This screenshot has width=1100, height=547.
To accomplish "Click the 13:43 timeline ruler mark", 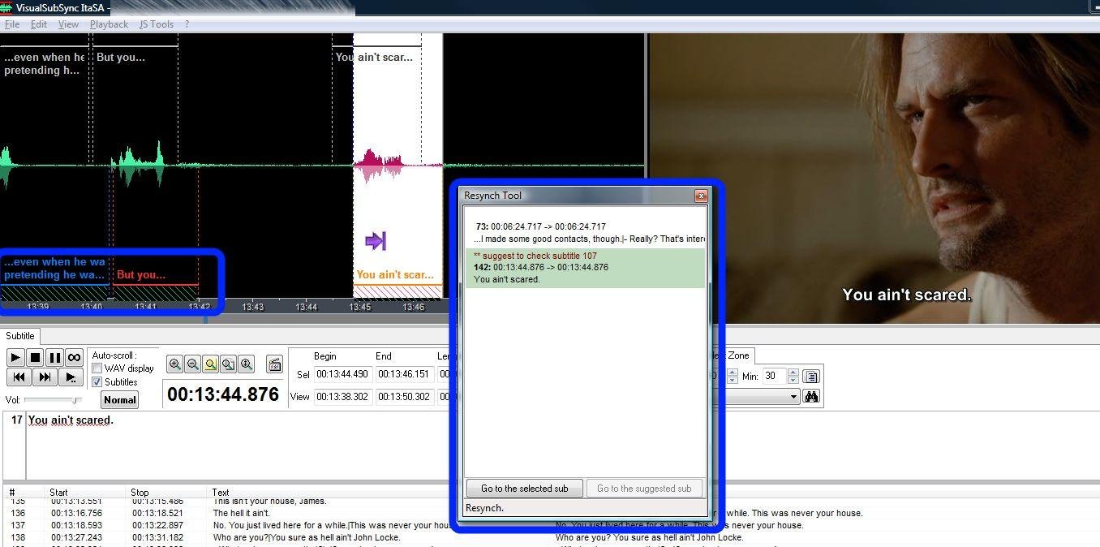I will (253, 307).
